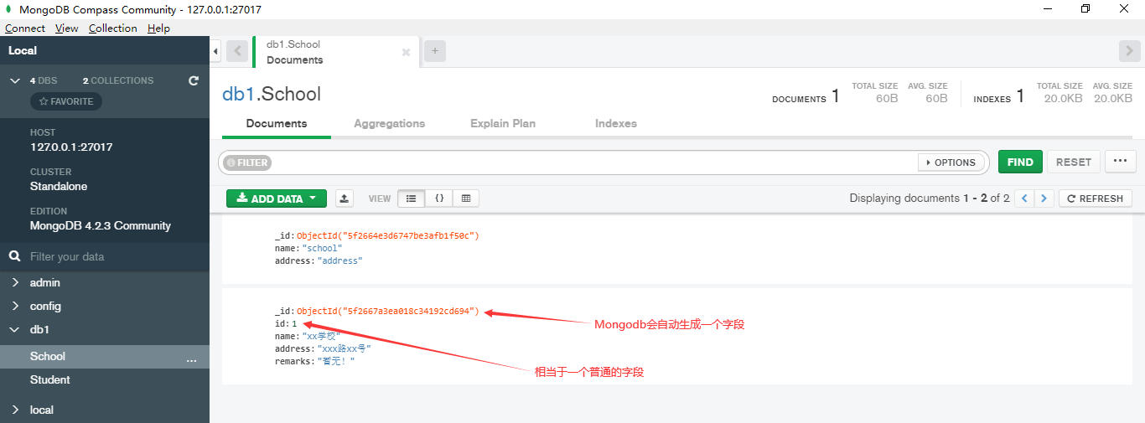Open the more query options ellipsis button

[x=1120, y=162]
